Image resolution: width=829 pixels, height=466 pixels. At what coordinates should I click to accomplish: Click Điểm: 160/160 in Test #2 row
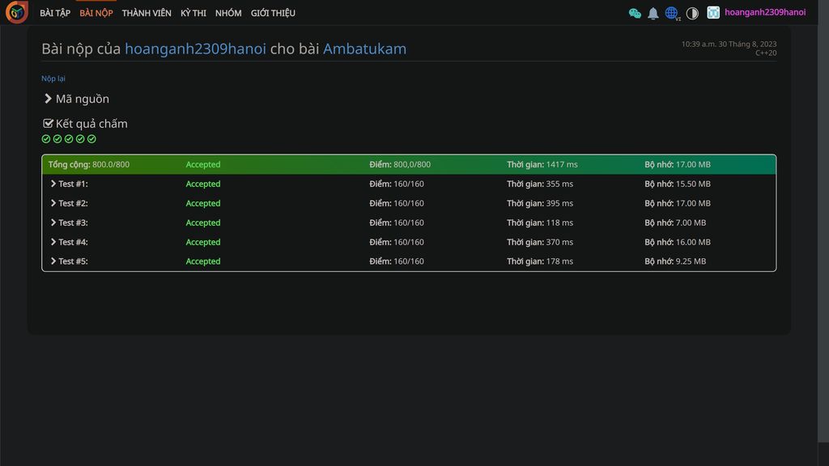[397, 203]
